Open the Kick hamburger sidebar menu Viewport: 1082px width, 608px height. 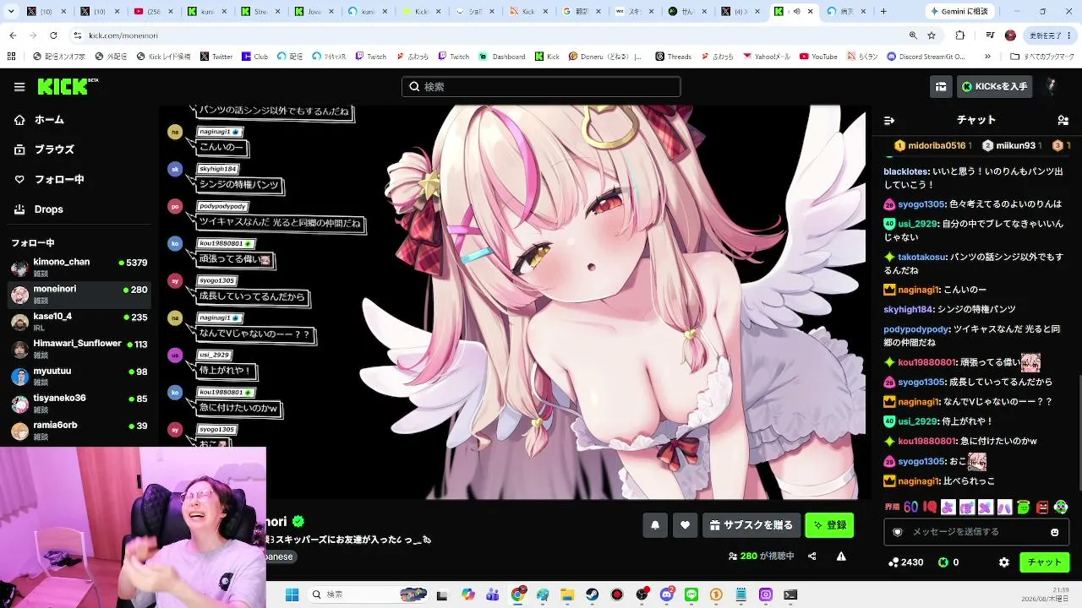pyautogui.click(x=19, y=87)
